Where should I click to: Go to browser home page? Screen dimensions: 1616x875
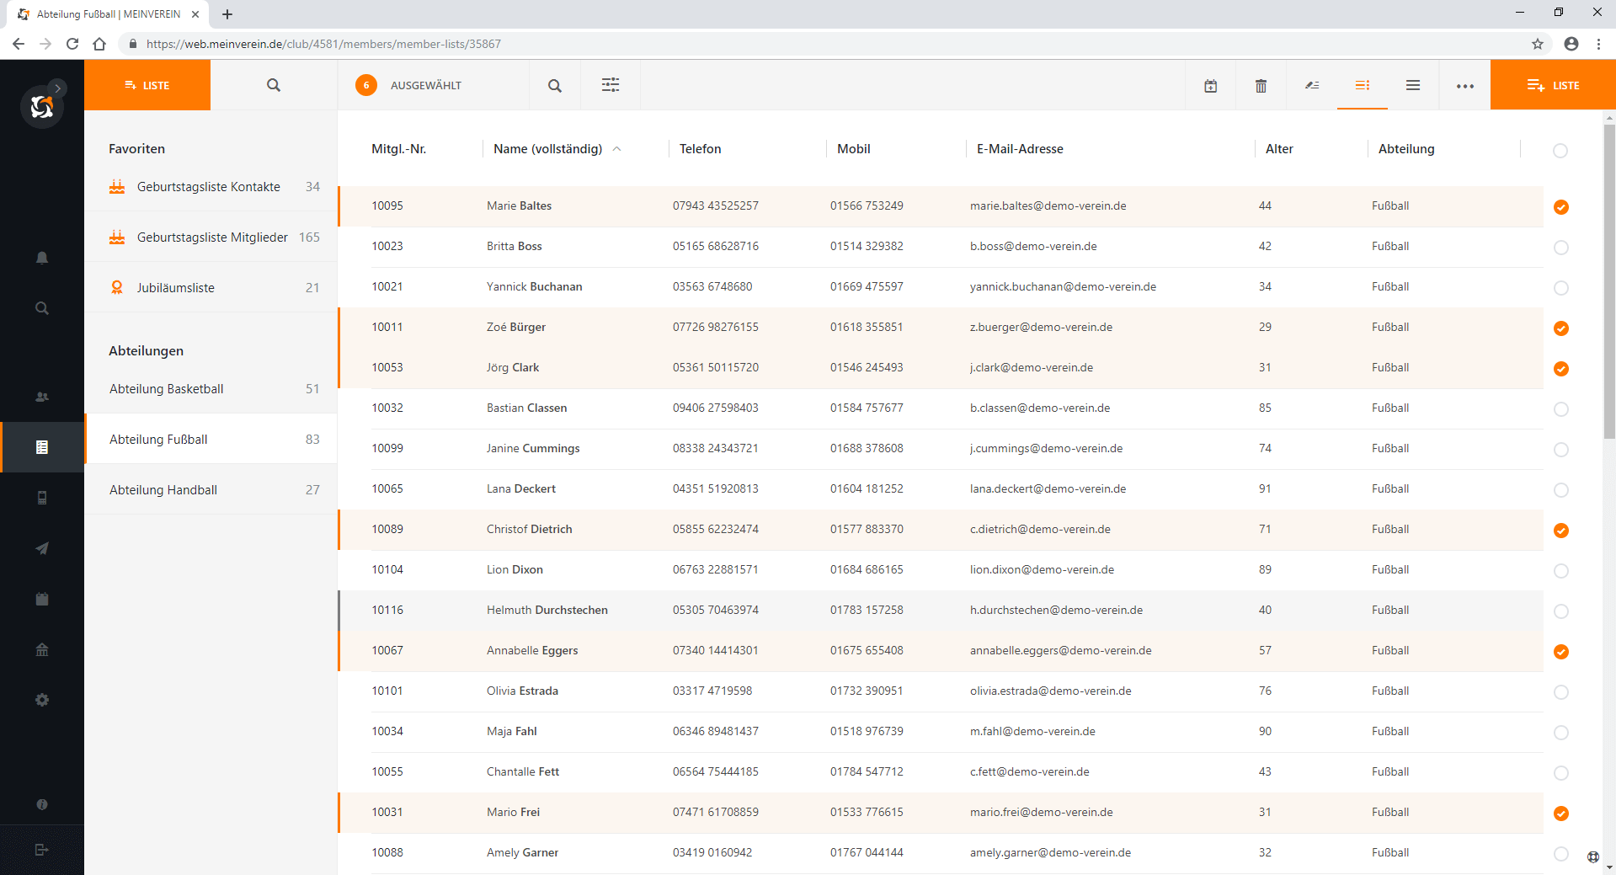click(x=99, y=44)
